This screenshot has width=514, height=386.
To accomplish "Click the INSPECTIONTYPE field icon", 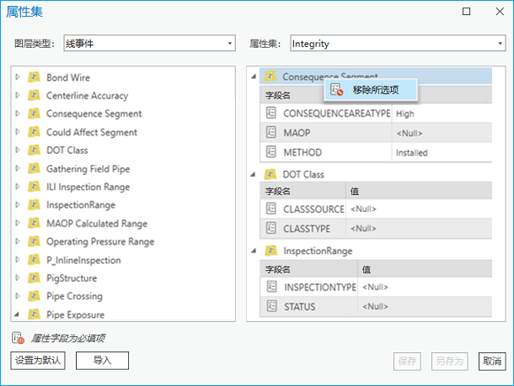I will (271, 287).
